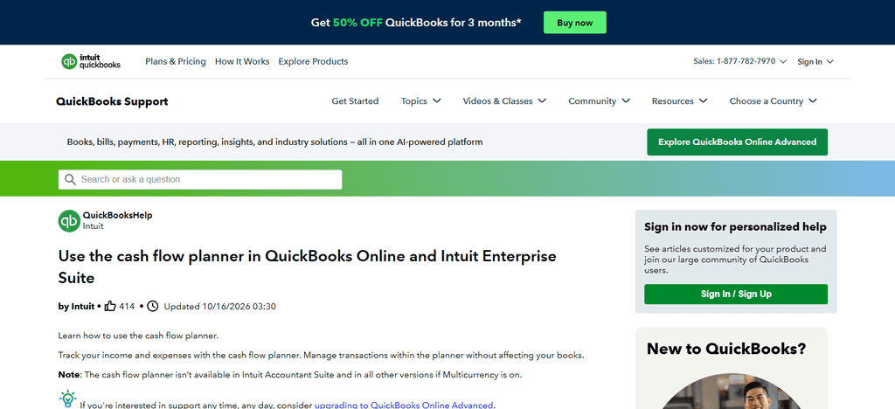895x409 pixels.
Task: Click the Sign in now for personalized help heading
Action: pos(735,227)
